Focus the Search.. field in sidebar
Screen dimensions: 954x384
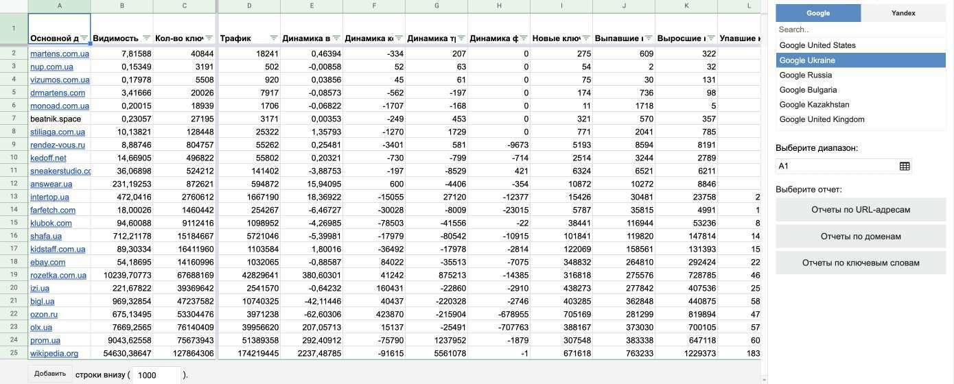861,29
